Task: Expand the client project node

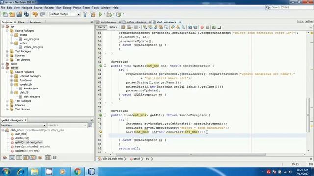Action: pyautogui.click(x=3, y=64)
